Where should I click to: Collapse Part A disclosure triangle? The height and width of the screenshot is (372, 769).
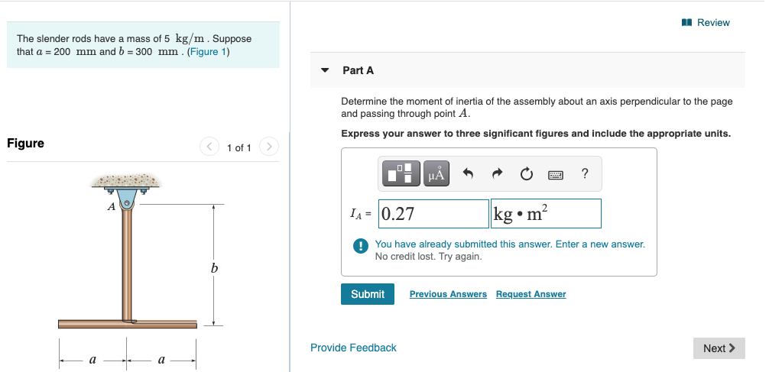[x=324, y=70]
